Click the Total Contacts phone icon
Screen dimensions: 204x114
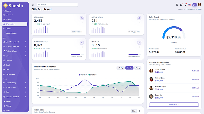pyautogui.click(x=82, y=43)
